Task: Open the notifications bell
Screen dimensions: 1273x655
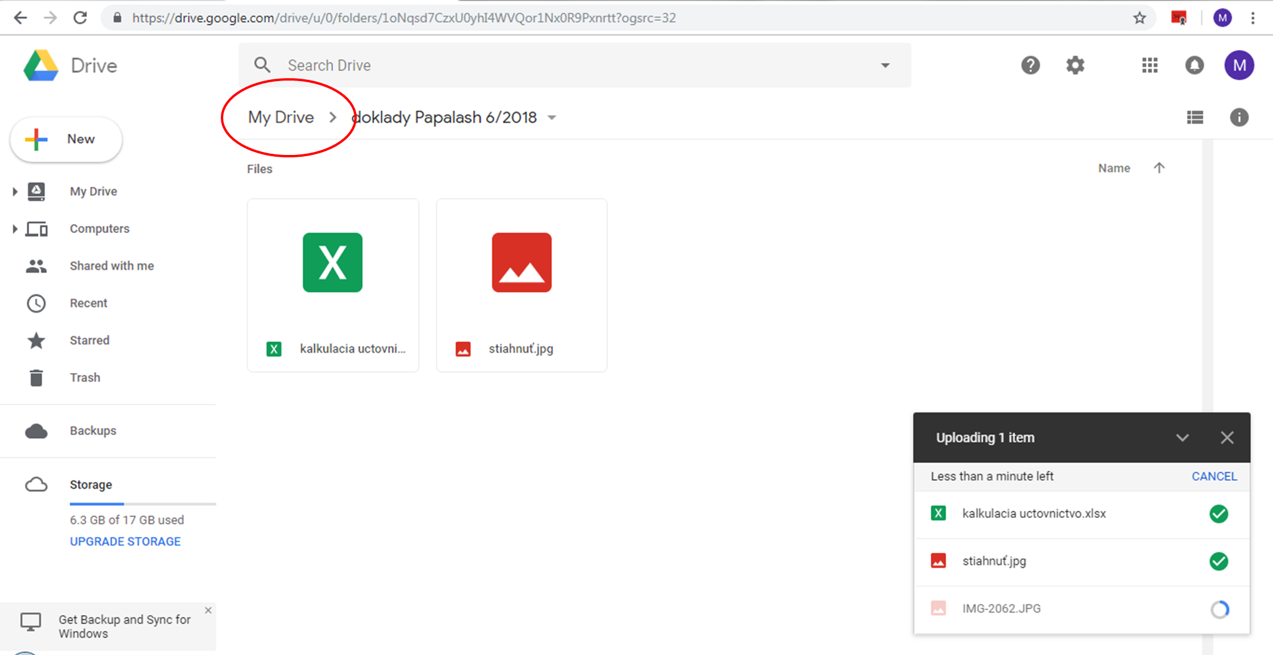Action: coord(1194,65)
